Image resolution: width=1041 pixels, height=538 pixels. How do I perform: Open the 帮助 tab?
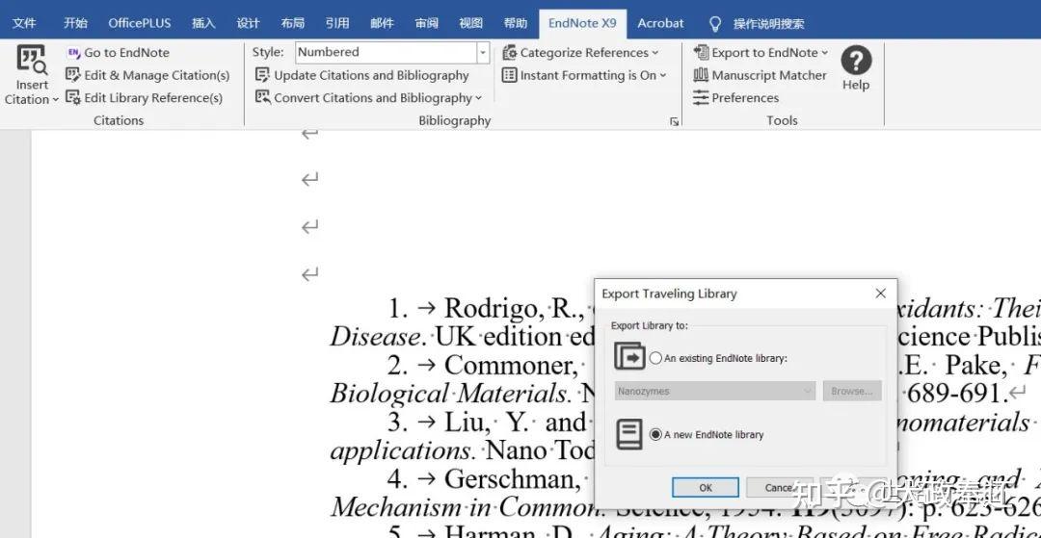pyautogui.click(x=515, y=23)
